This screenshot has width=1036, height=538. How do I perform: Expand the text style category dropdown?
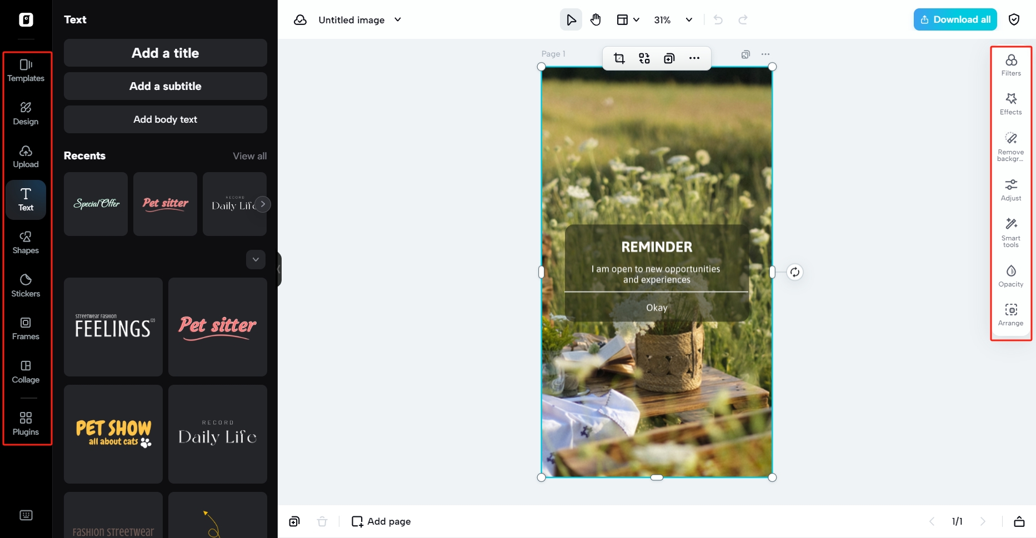point(256,259)
